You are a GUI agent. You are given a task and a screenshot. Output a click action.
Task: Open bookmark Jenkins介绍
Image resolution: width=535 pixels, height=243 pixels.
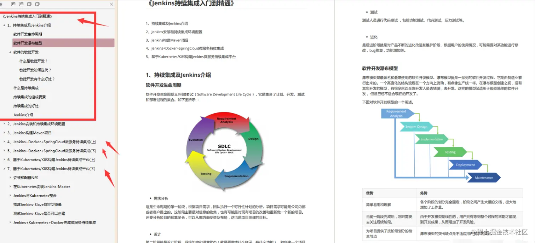point(23,115)
